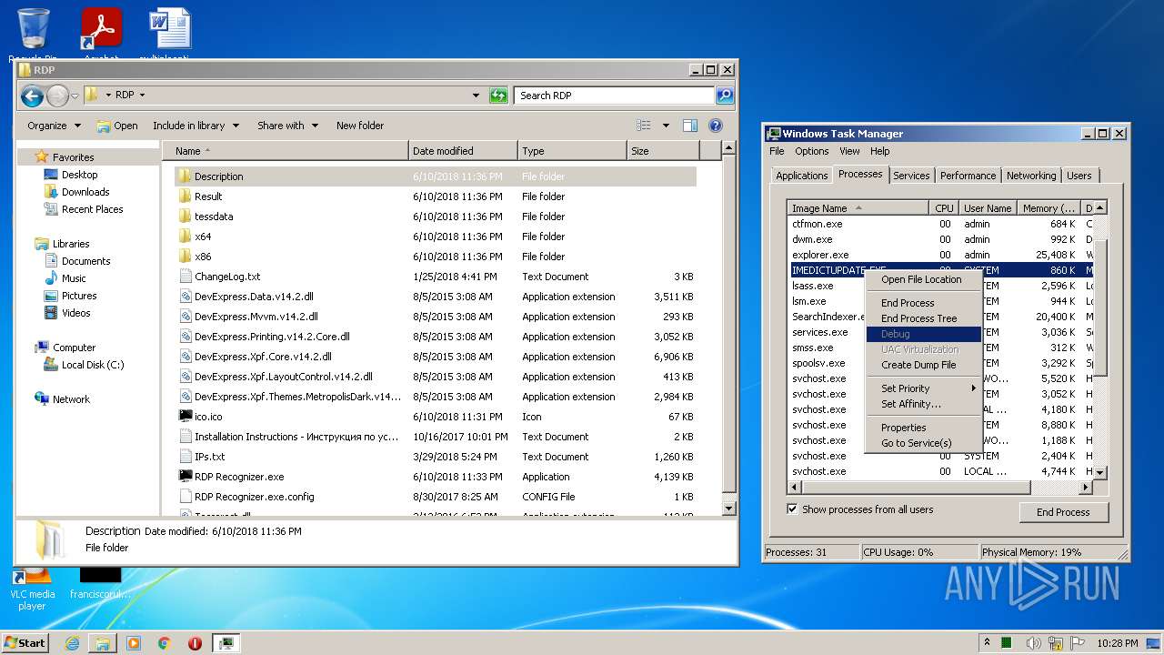Sort files by Date modified column
The height and width of the screenshot is (655, 1164).
463,151
